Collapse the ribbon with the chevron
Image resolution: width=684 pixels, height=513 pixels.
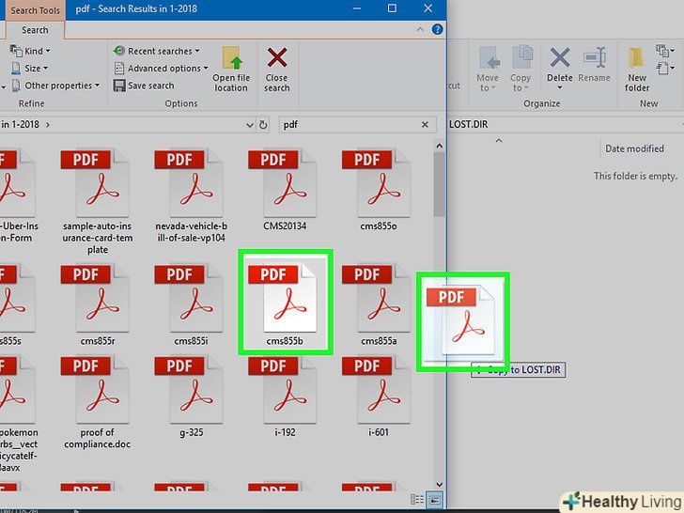click(420, 30)
